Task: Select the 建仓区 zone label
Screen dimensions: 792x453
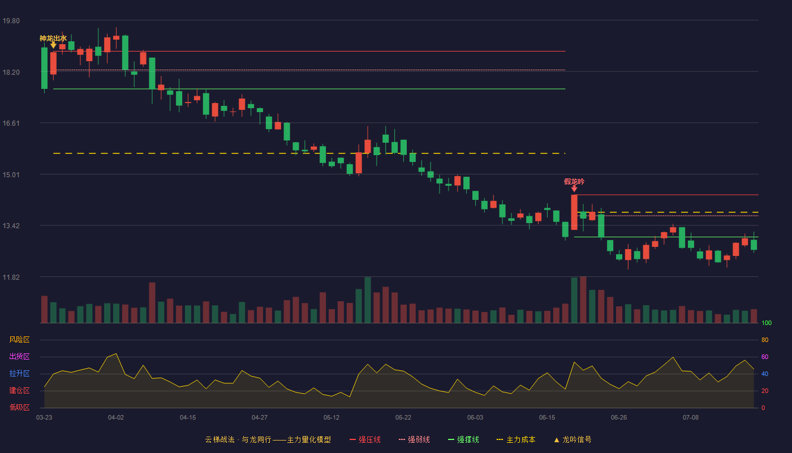Action: pos(19,391)
